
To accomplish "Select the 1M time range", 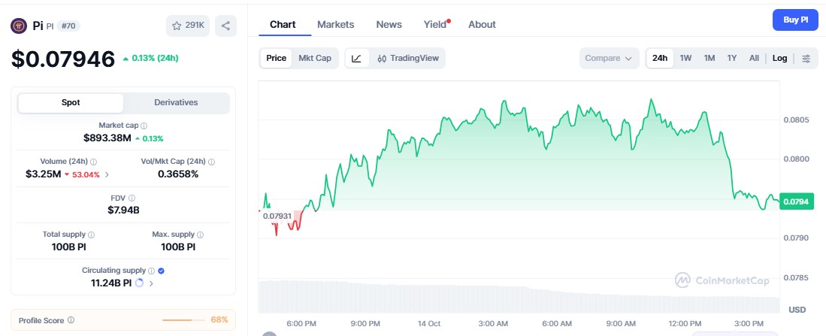I will [709, 59].
